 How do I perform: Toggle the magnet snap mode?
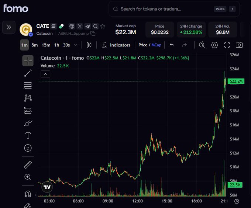pos(28,194)
